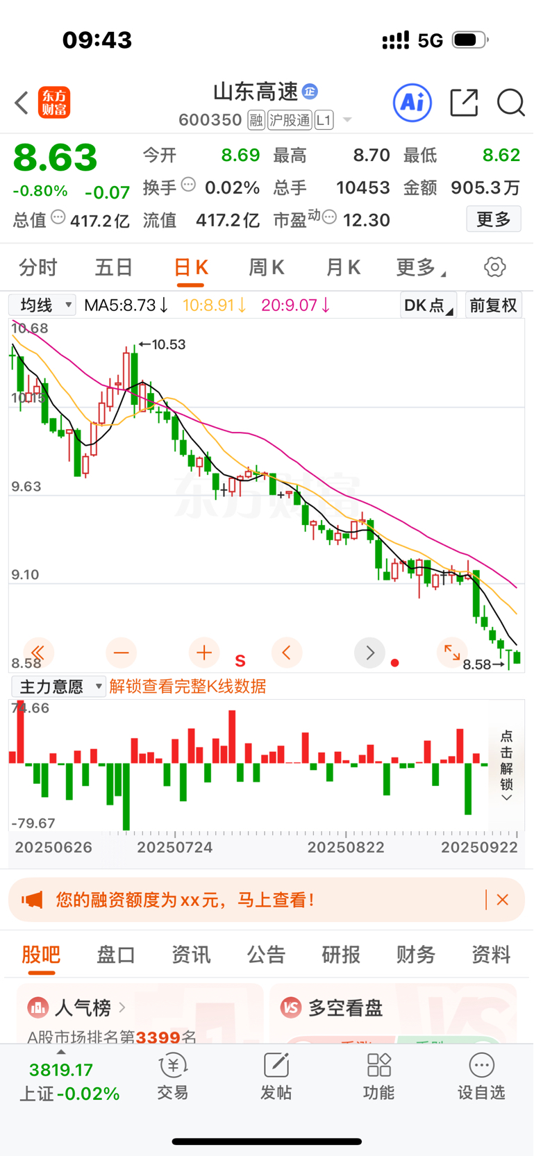Expand chart to fullscreen with diagonal arrows

tap(452, 653)
